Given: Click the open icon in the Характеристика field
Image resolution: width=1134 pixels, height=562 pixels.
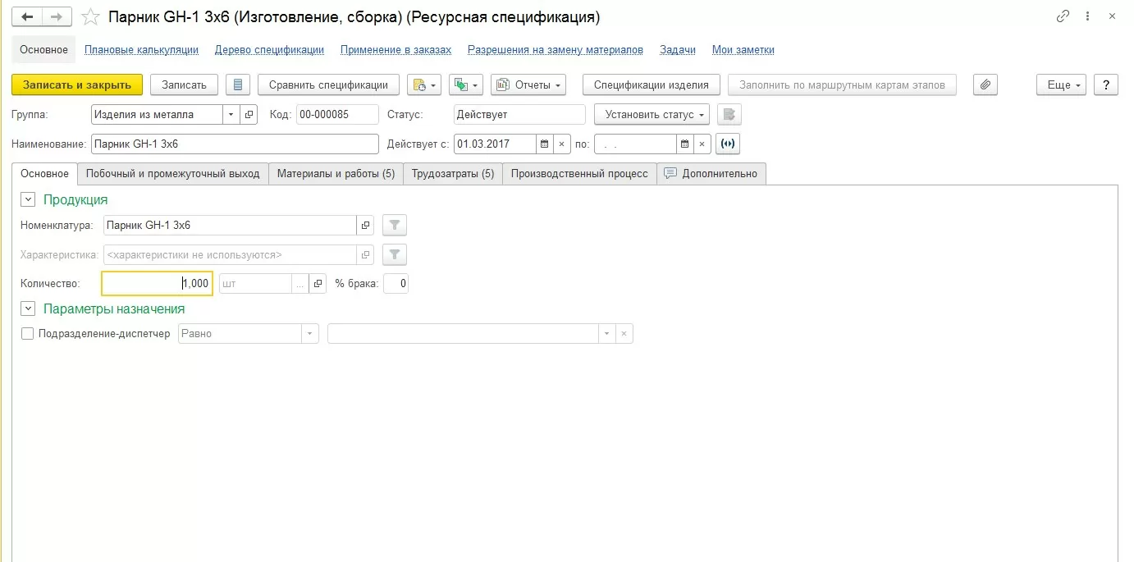Looking at the screenshot, I should click(365, 255).
